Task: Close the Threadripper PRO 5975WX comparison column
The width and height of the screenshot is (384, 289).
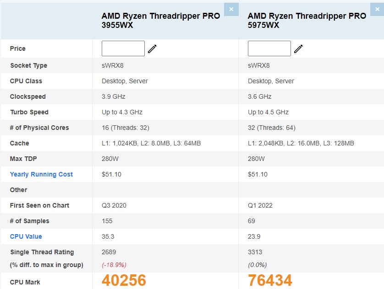Action: [x=377, y=9]
